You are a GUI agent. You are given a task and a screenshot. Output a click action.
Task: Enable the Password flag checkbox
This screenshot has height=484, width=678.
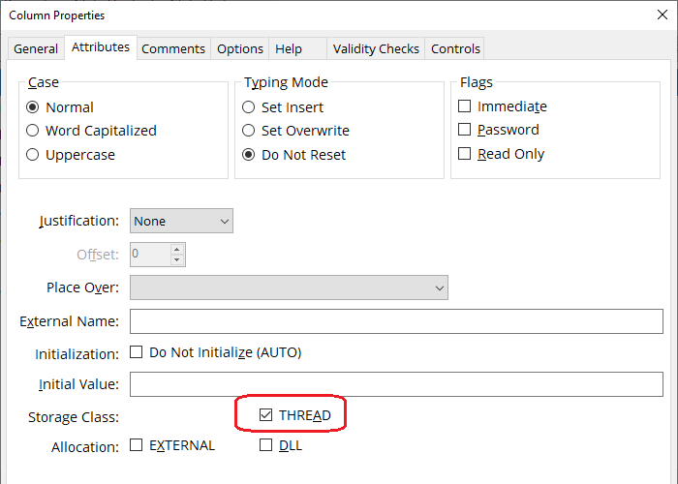click(x=465, y=130)
